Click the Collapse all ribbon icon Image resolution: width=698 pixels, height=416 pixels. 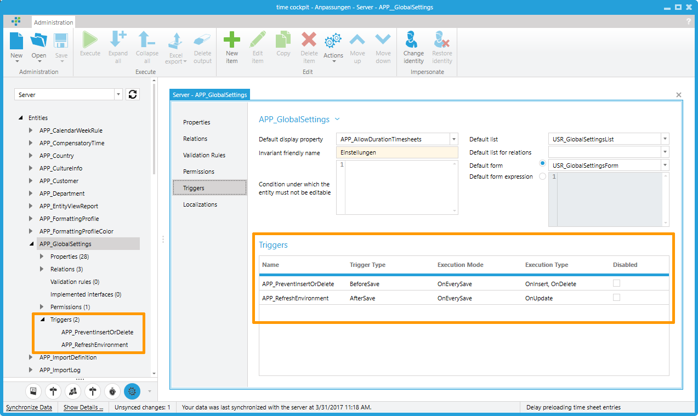click(x=147, y=39)
